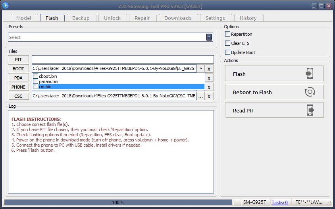This screenshot has width=335, height=209.
Task: Tick the sboot.bin checkbox
Action: [36, 76]
